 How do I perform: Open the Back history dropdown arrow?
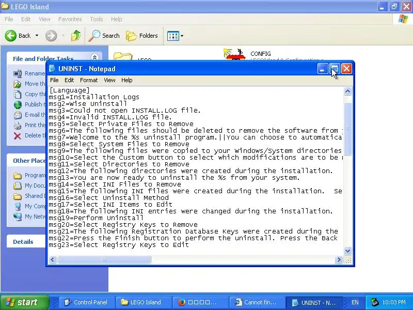(x=37, y=36)
